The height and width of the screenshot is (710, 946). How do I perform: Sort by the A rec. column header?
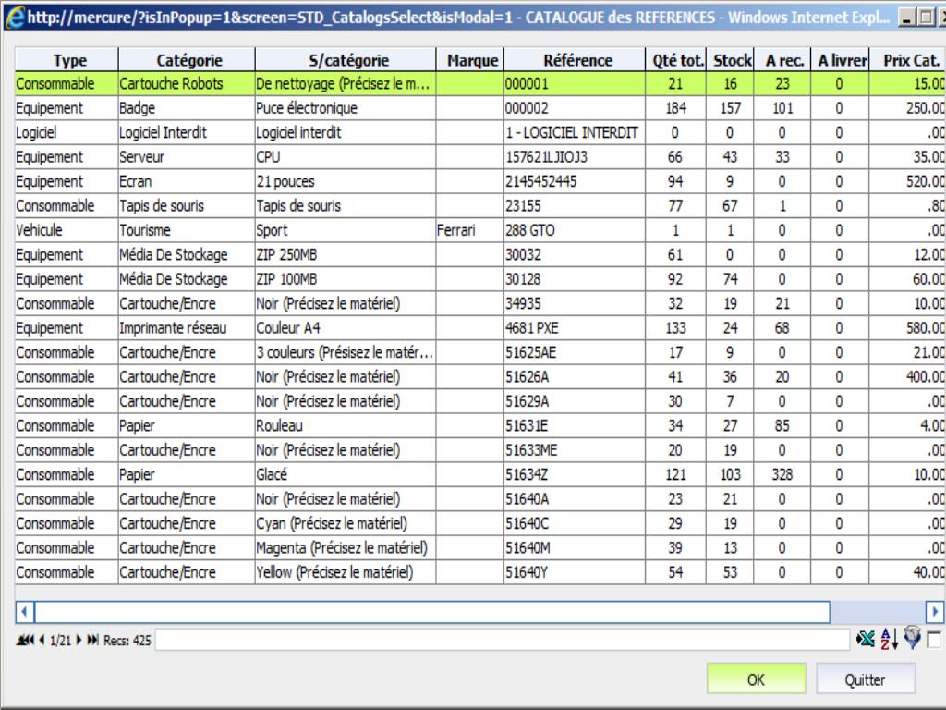(782, 60)
